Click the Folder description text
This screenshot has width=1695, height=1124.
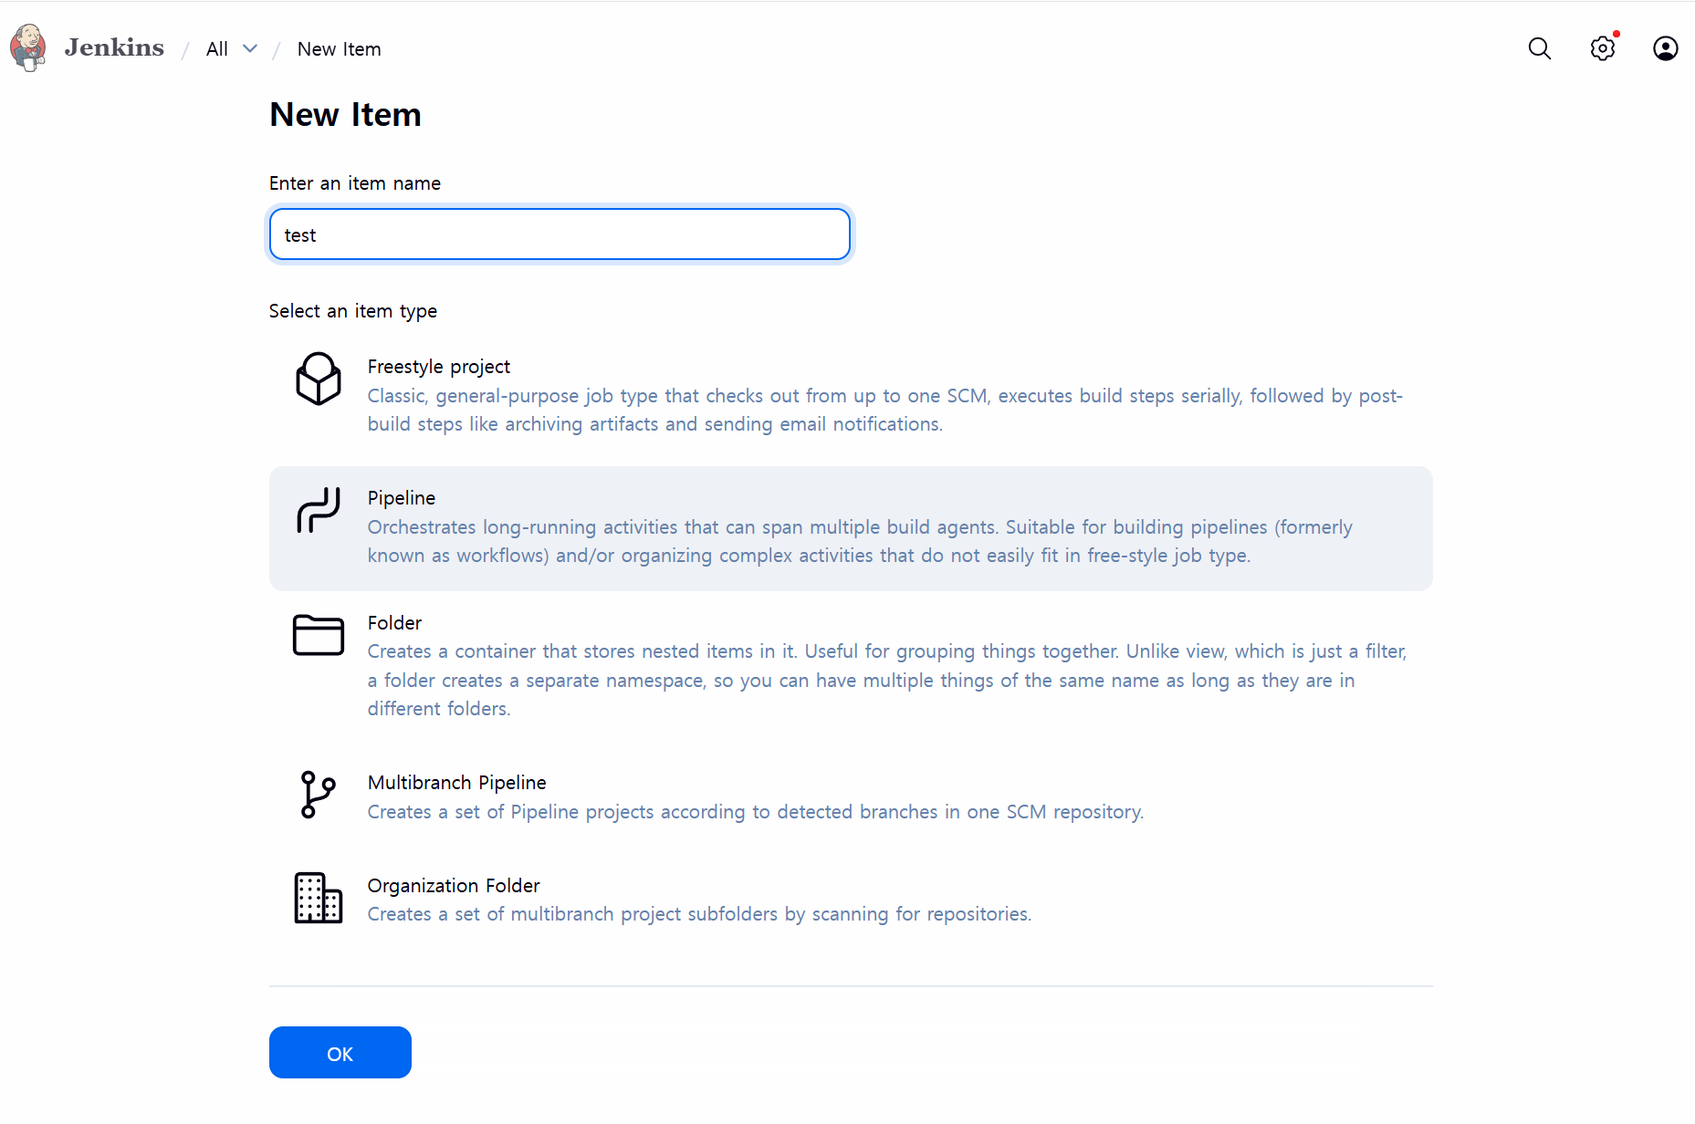887,680
